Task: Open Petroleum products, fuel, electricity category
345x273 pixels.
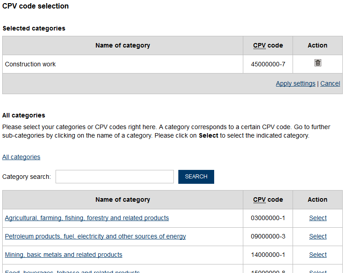Action: point(95,236)
